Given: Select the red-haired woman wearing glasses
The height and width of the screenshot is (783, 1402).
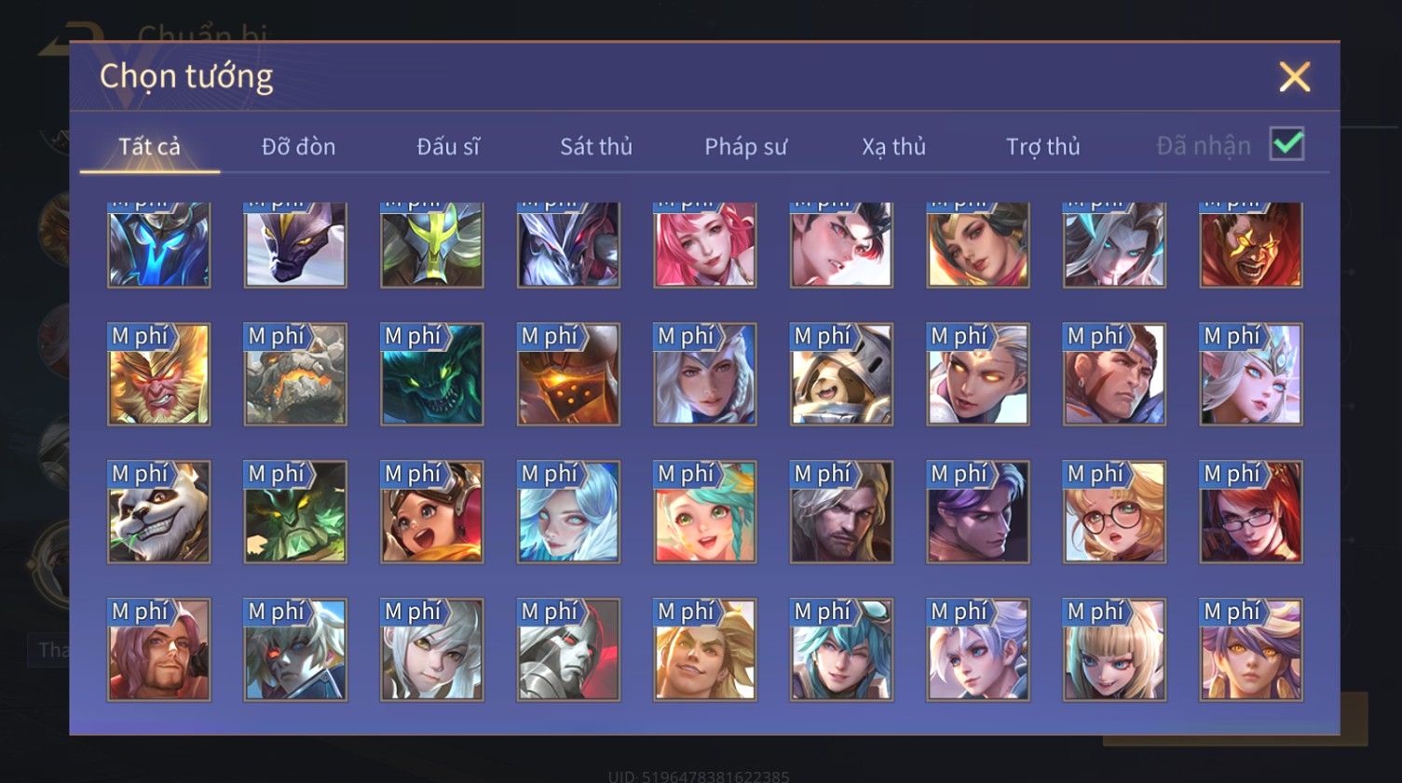Looking at the screenshot, I should pos(1251,512).
